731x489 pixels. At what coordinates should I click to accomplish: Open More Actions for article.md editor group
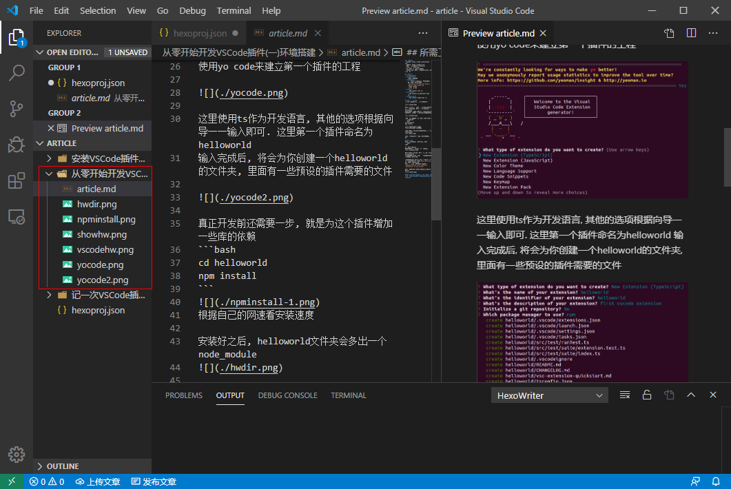pyautogui.click(x=423, y=33)
